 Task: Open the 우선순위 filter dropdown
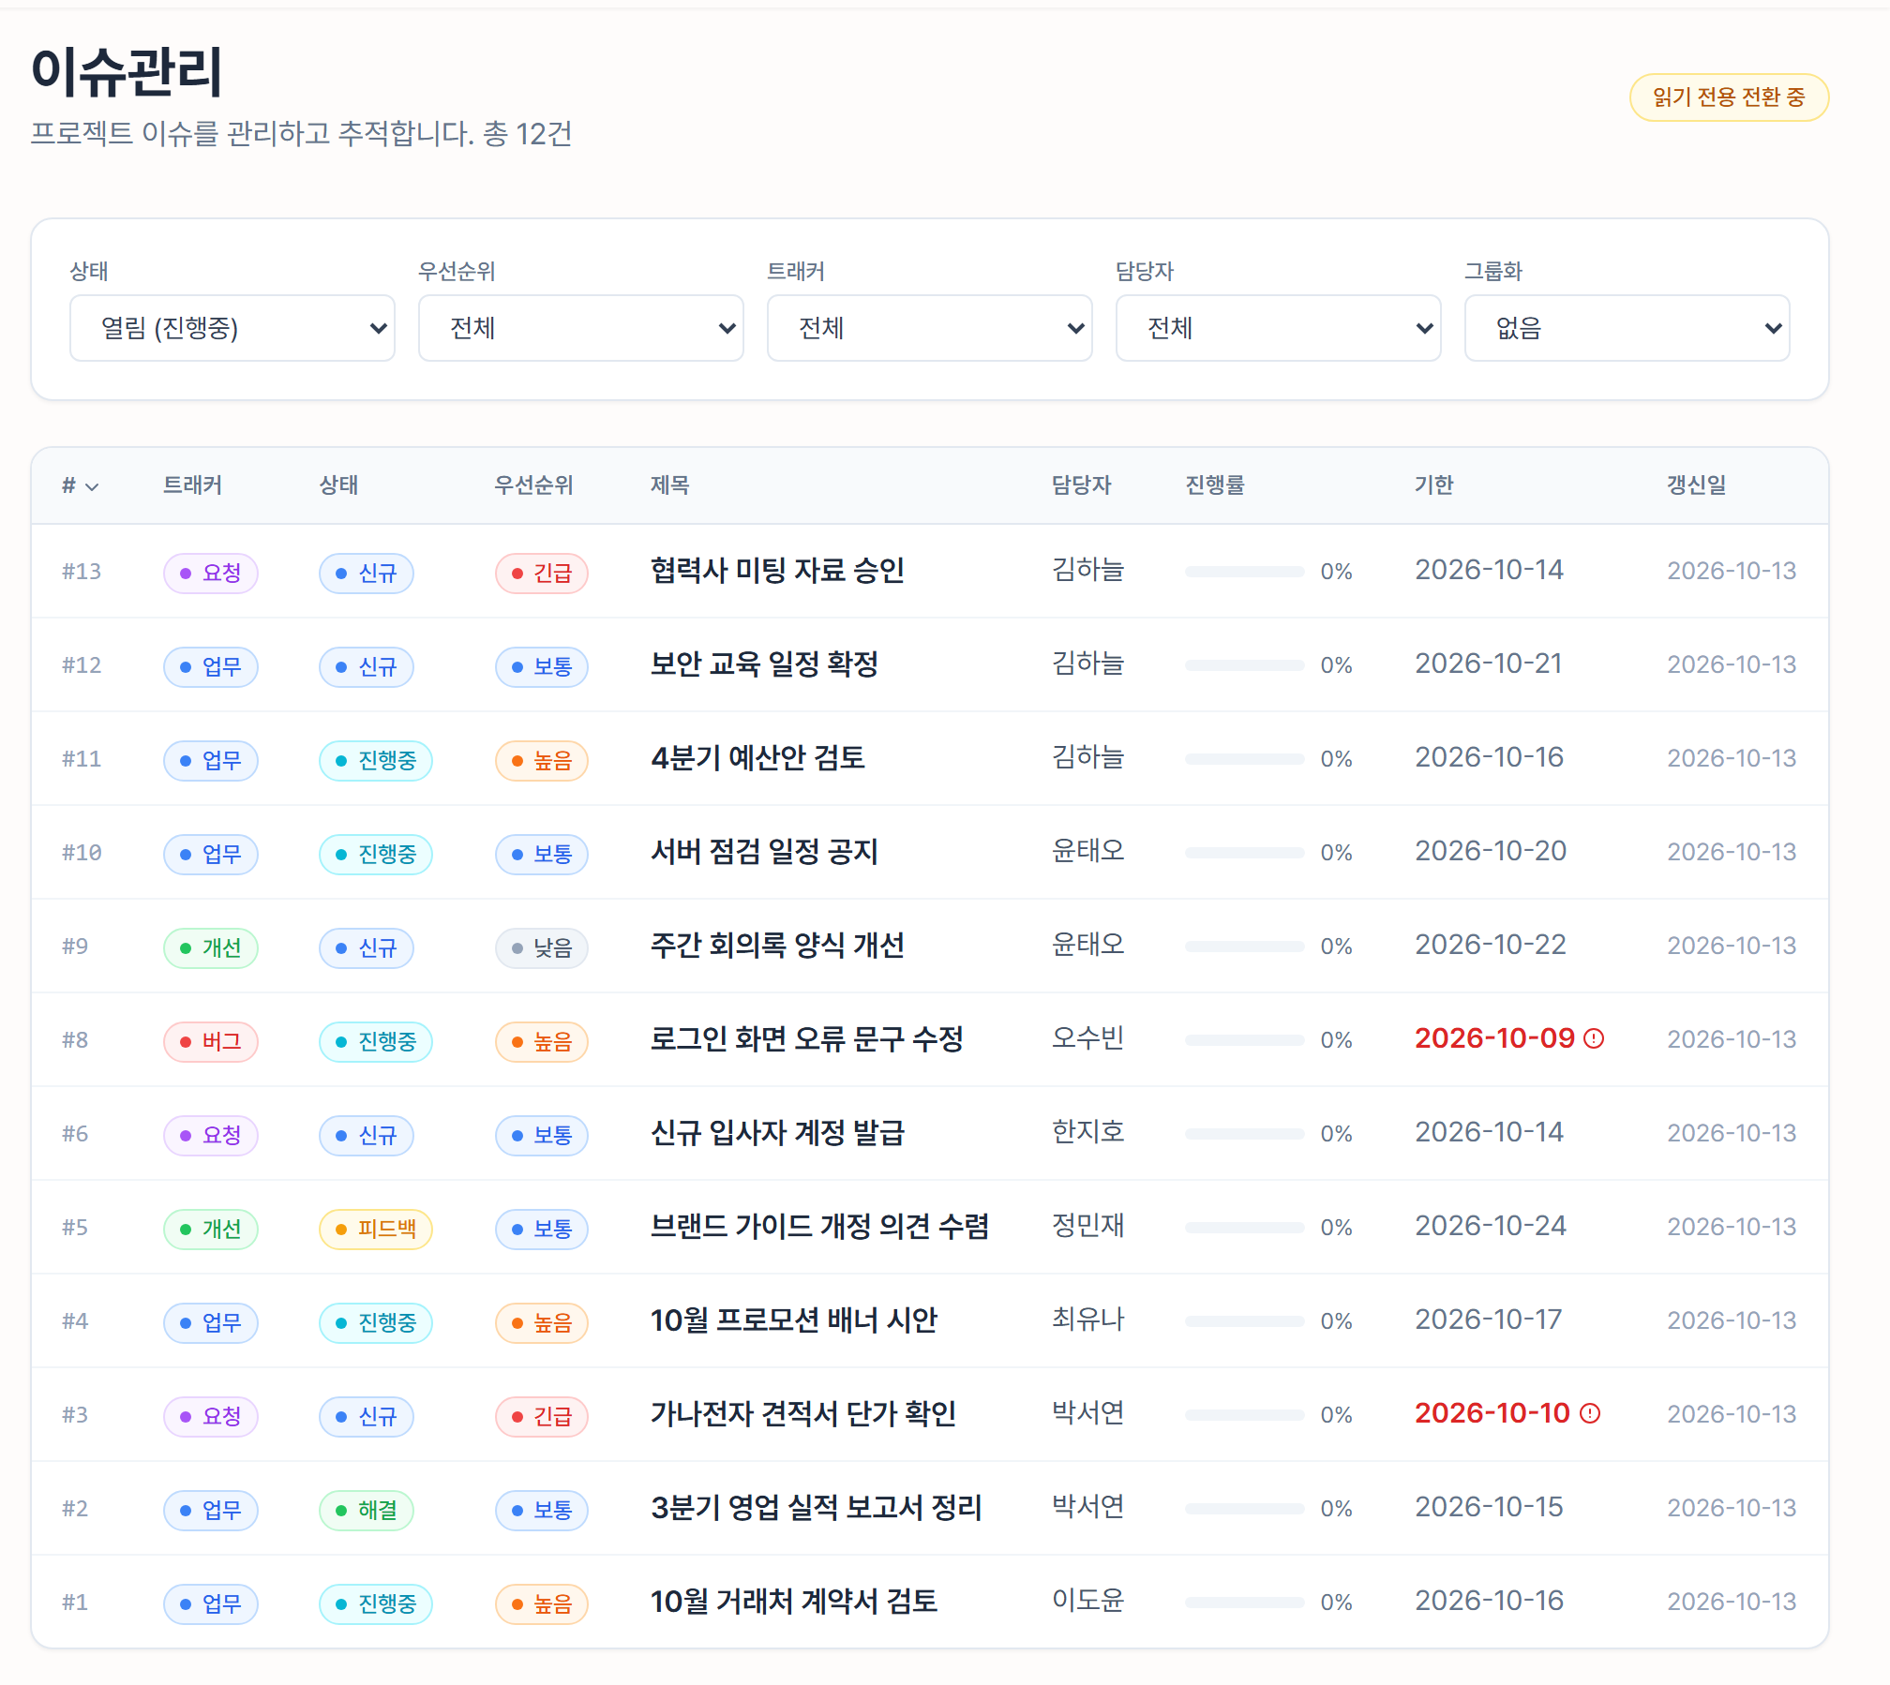[x=581, y=328]
